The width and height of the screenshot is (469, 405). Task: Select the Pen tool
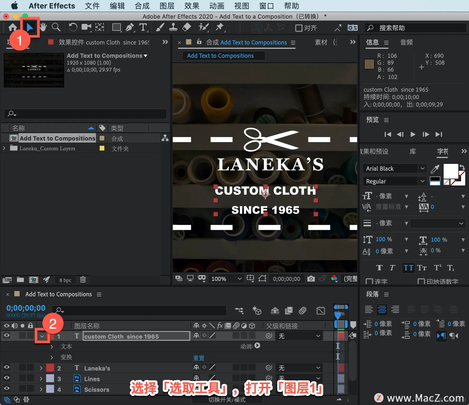[130, 27]
